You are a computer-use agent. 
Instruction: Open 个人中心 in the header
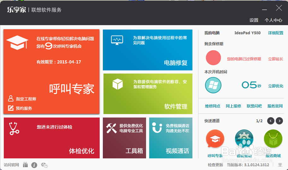(x=273, y=20)
